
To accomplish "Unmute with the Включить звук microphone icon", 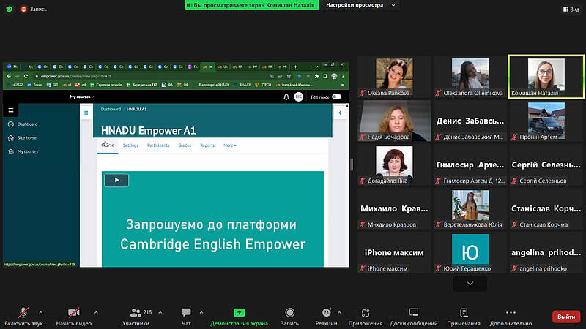I will point(23,313).
